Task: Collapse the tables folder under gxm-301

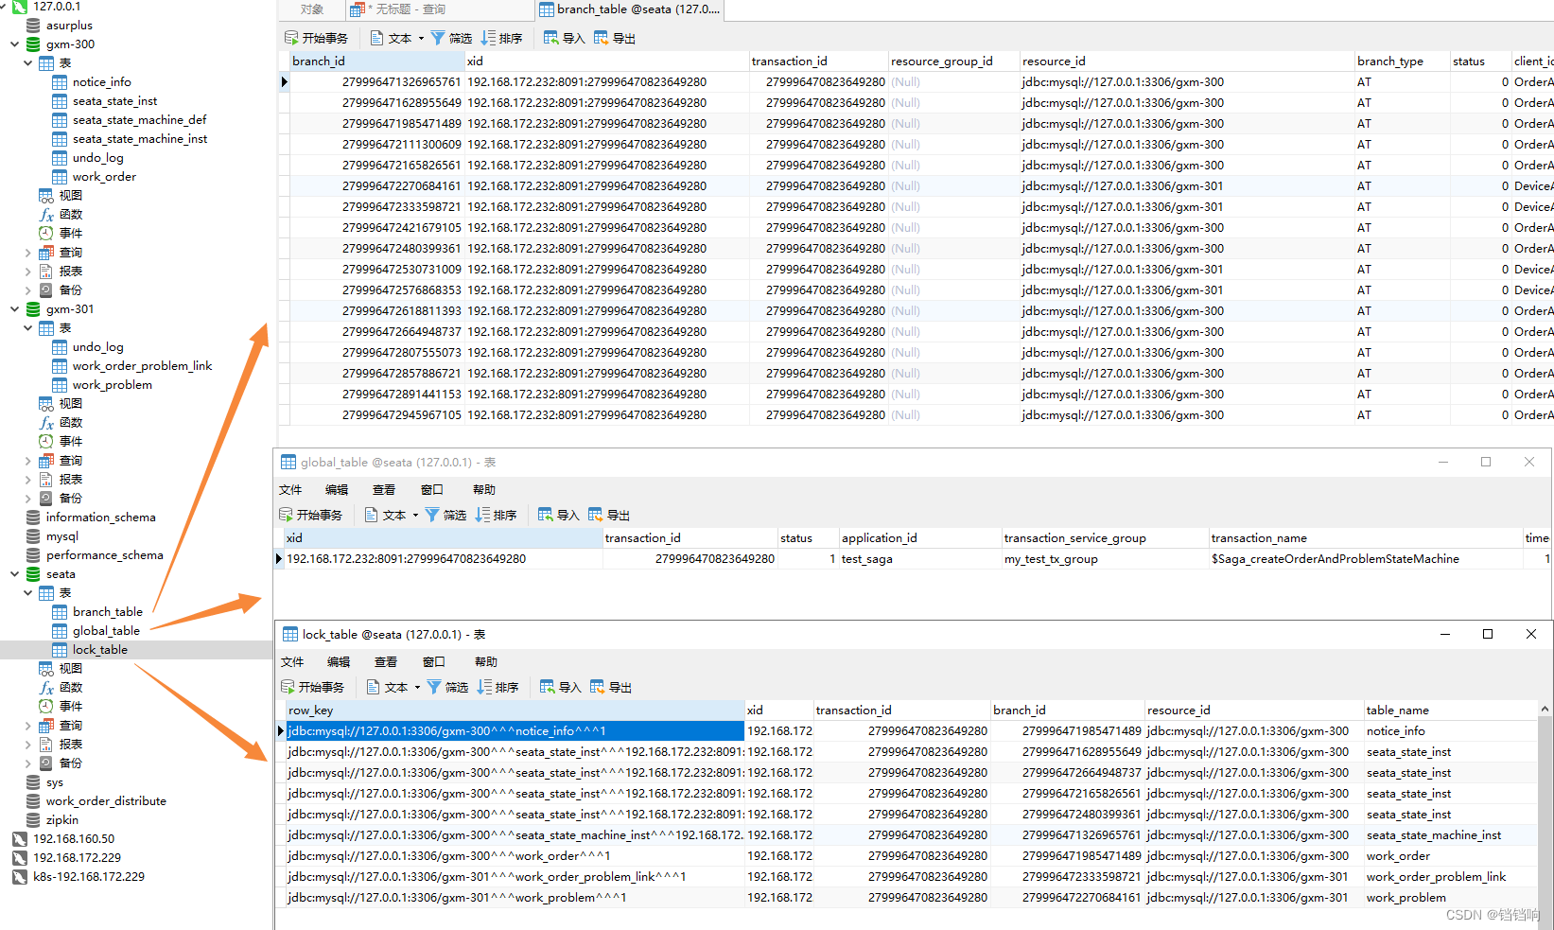Action: pos(28,328)
